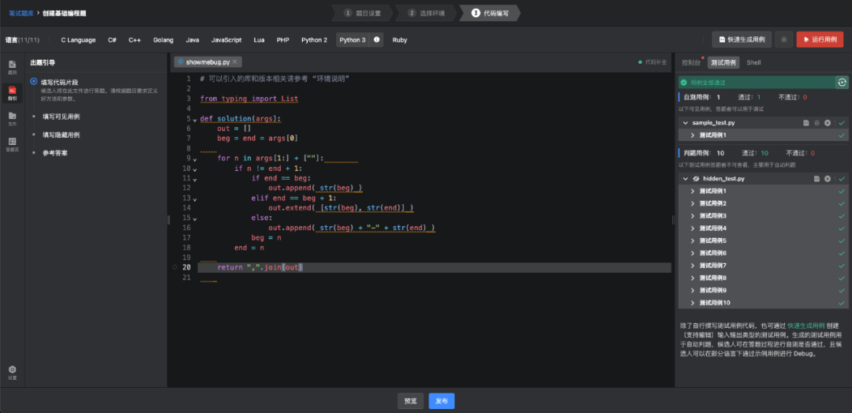Switch to the 控制台 console tab
This screenshot has height=413, width=852.
tap(690, 62)
